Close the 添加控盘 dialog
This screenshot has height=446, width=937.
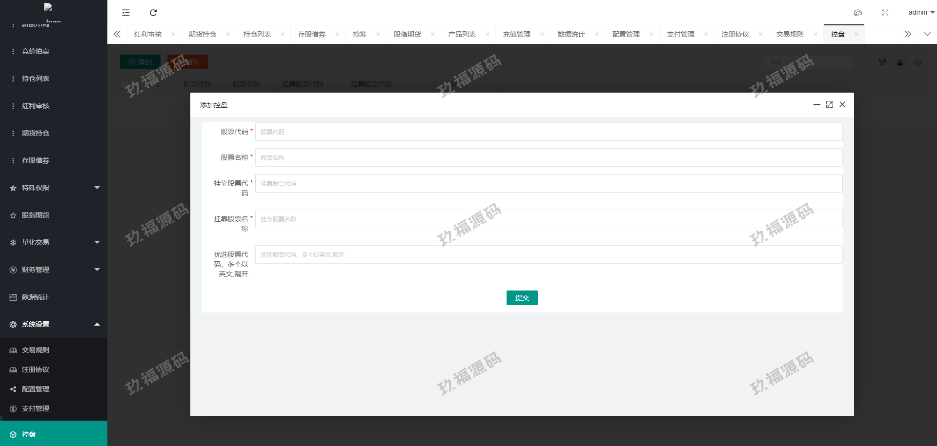(842, 105)
